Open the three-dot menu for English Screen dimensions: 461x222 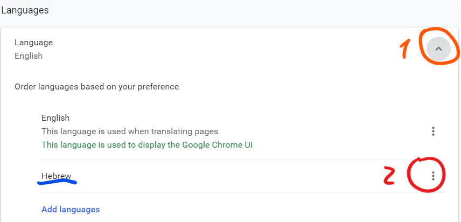[433, 131]
